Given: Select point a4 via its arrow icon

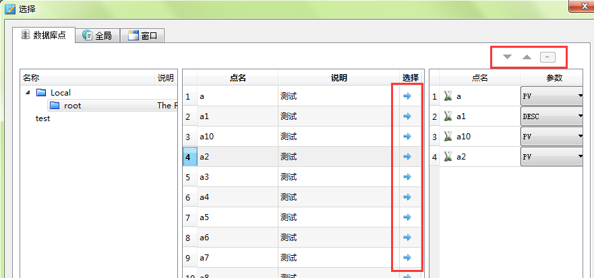Looking at the screenshot, I should point(407,197).
